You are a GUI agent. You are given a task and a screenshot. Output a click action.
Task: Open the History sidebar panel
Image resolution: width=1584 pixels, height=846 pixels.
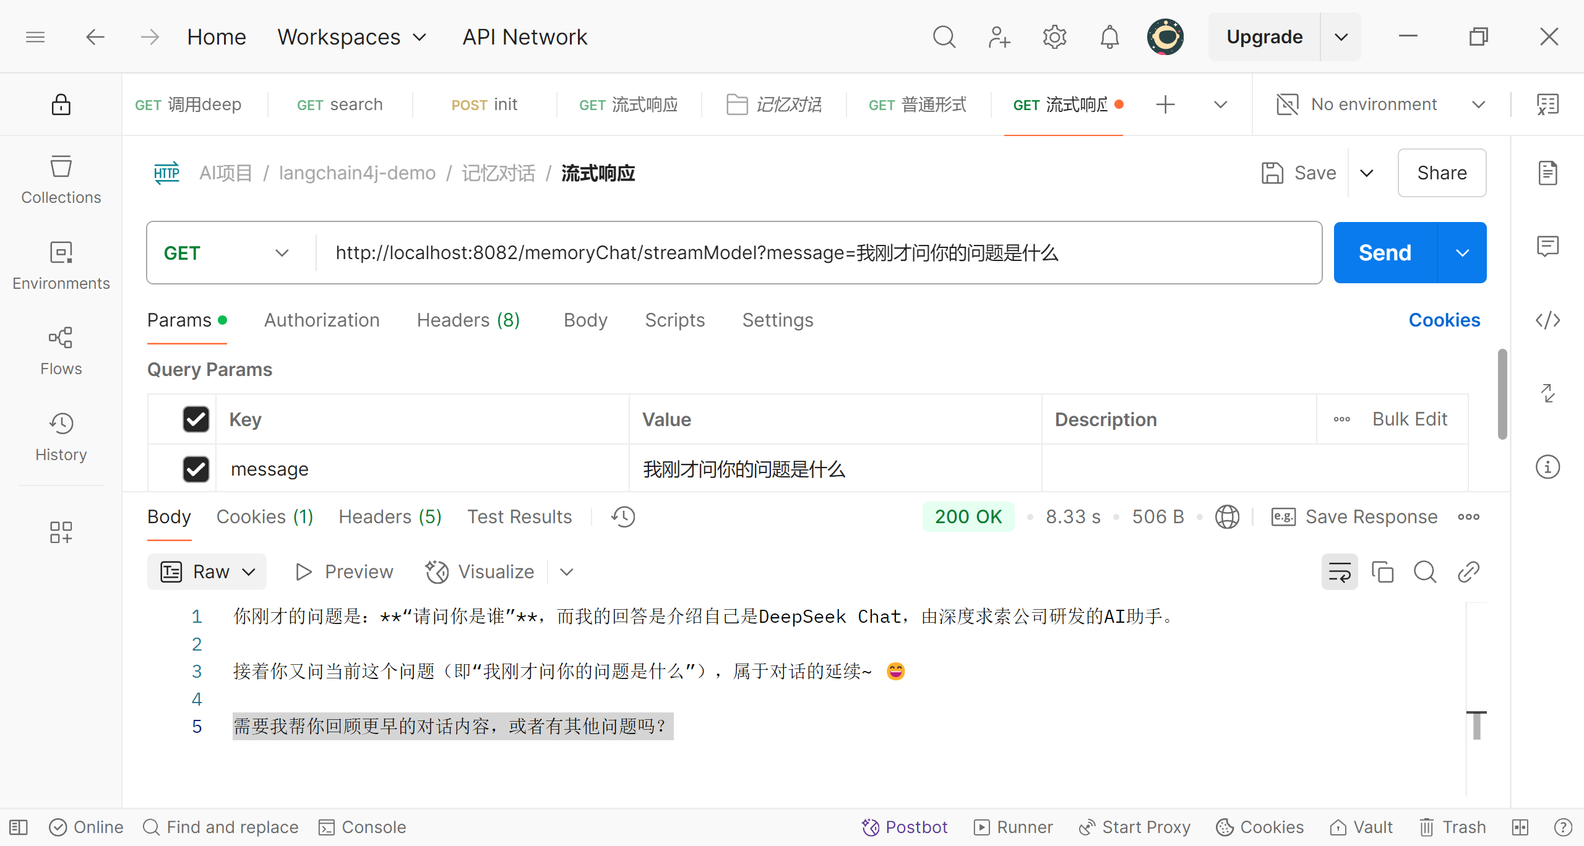(61, 437)
